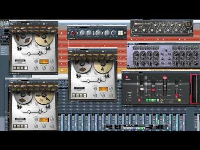Click first square button in center tape plugin
The width and height of the screenshot is (200, 150).
[x=74, y=95]
